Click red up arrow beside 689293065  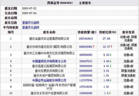pyautogui.click(x=94, y=47)
